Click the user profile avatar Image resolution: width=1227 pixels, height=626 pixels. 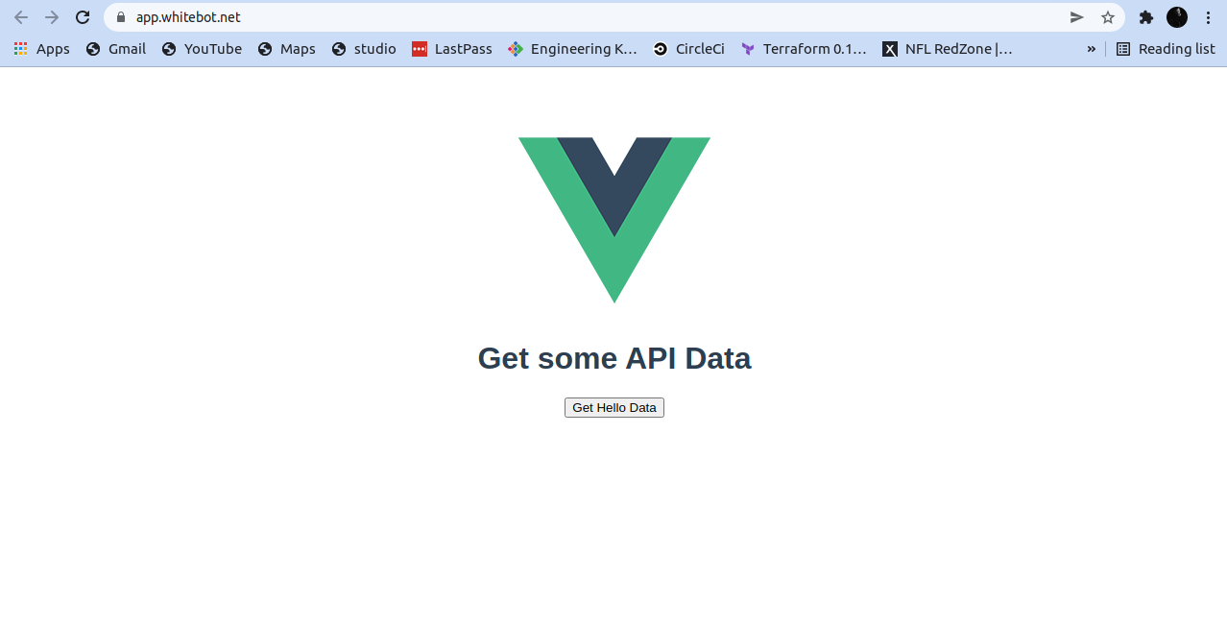1177,17
